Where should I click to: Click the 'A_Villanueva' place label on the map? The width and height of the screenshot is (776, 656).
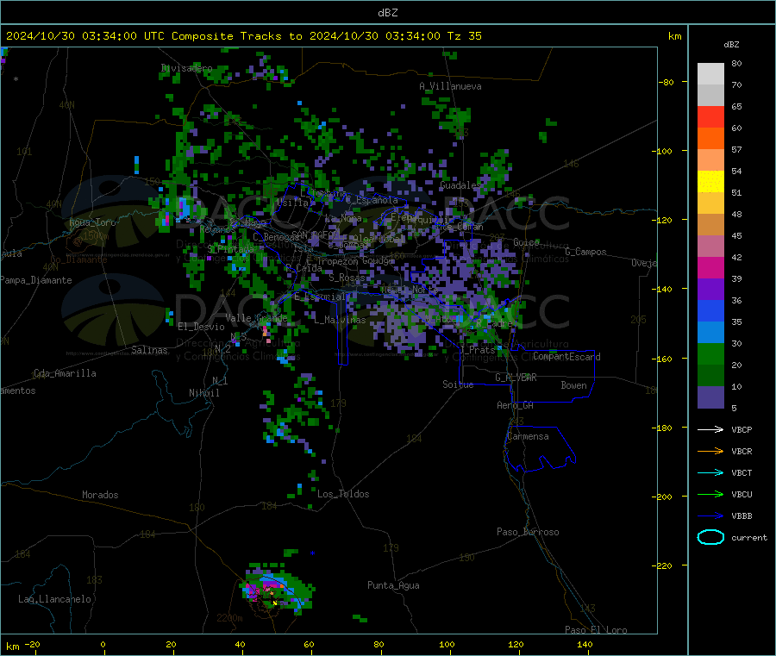pyautogui.click(x=450, y=86)
